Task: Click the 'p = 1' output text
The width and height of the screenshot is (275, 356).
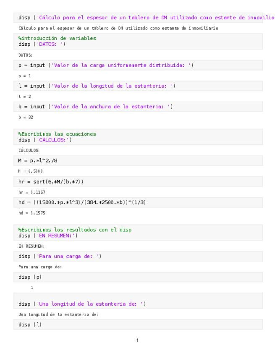Action: [x=25, y=76]
